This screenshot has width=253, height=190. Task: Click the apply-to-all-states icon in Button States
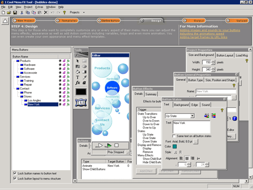213,115
